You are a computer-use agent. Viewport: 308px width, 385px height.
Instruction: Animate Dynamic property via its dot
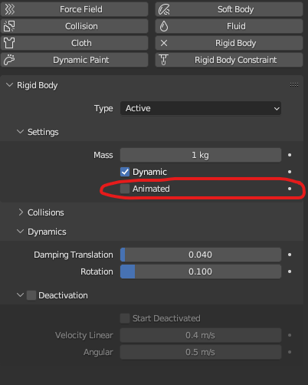[x=290, y=172]
